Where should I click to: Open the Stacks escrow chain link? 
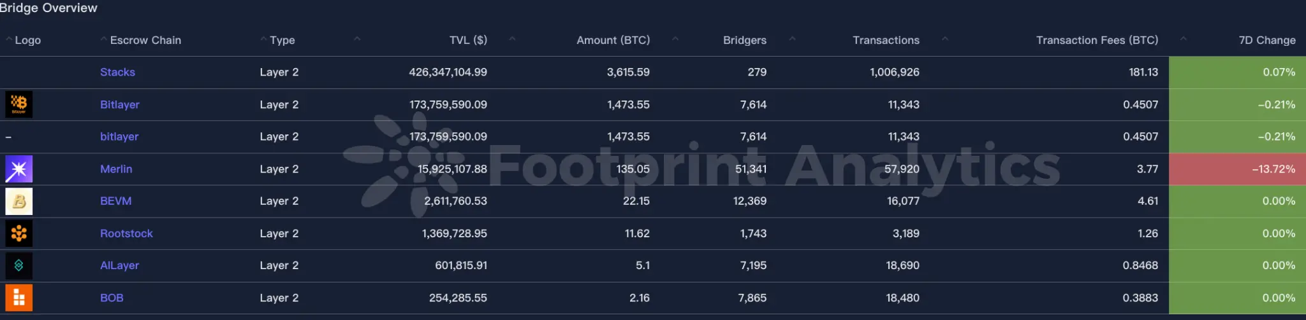[x=117, y=72]
